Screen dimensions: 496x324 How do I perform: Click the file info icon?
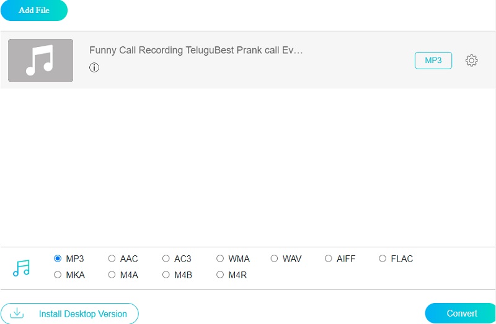coord(94,68)
